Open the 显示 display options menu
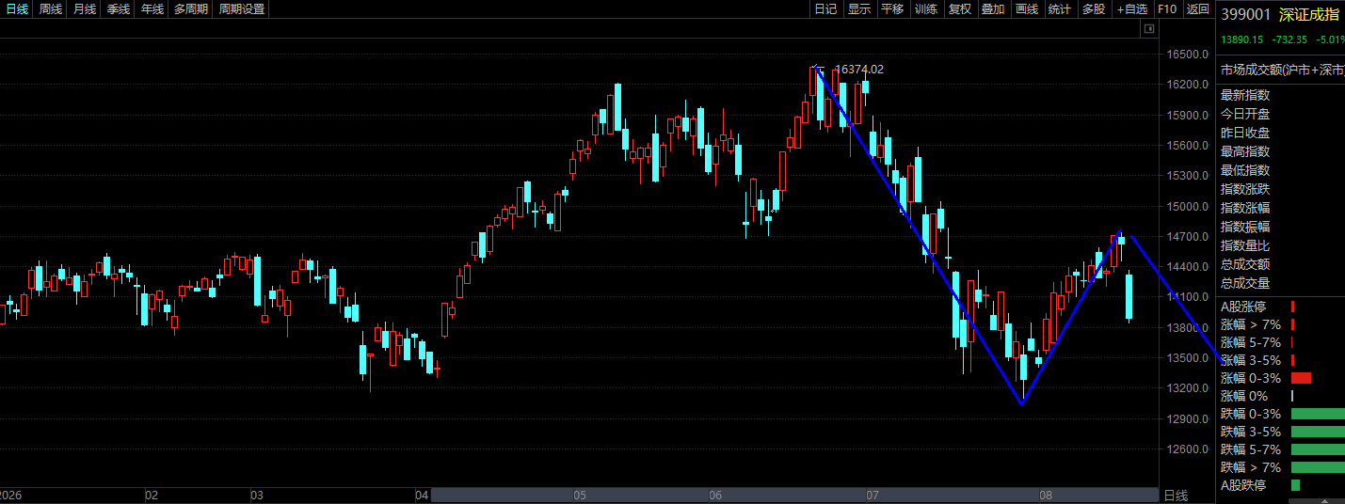 coord(858,9)
